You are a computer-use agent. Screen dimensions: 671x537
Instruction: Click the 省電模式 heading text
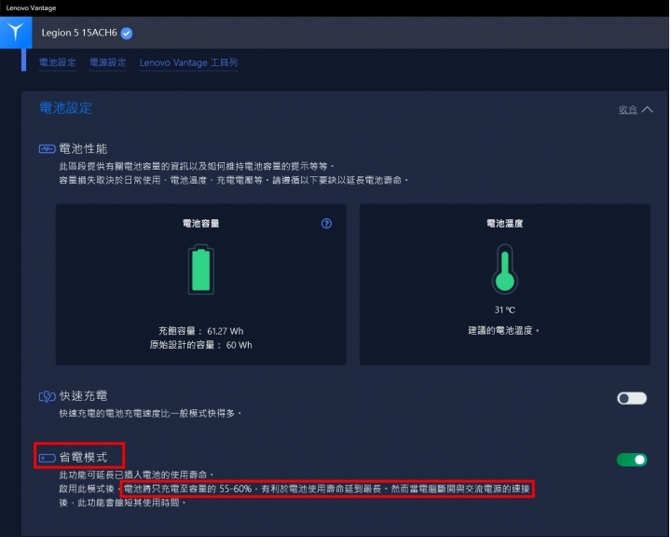click(x=84, y=458)
